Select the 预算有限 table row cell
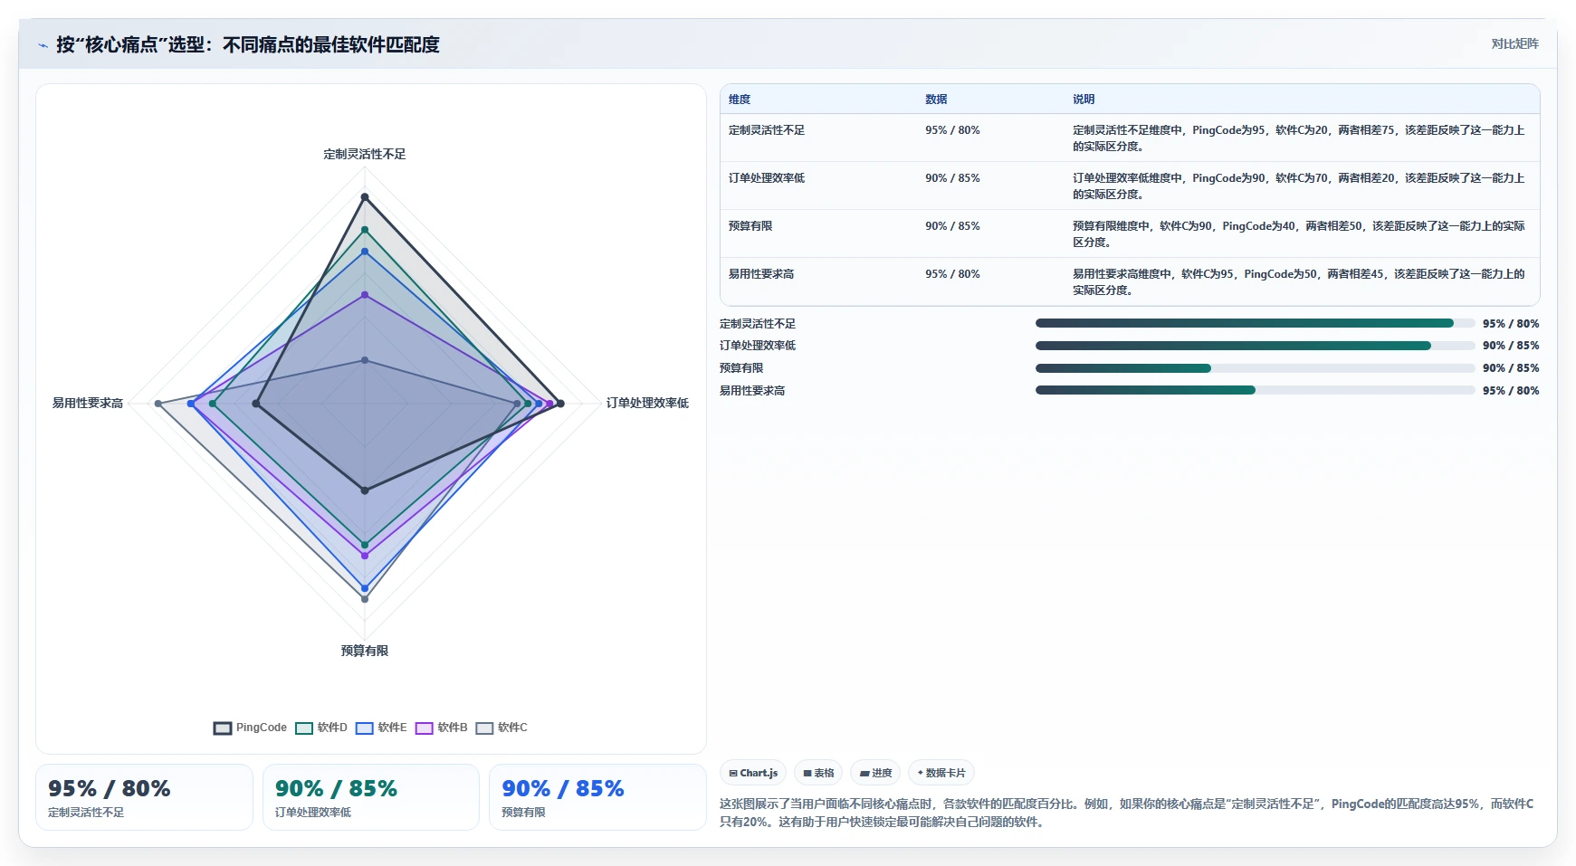Screen dimensions: 1576x866 tap(750, 226)
